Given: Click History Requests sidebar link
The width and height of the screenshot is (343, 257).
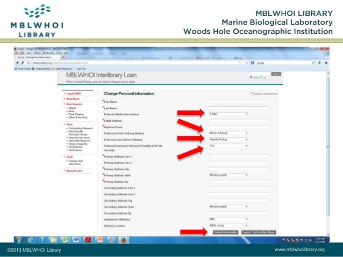Looking at the screenshot, I should (x=78, y=144).
